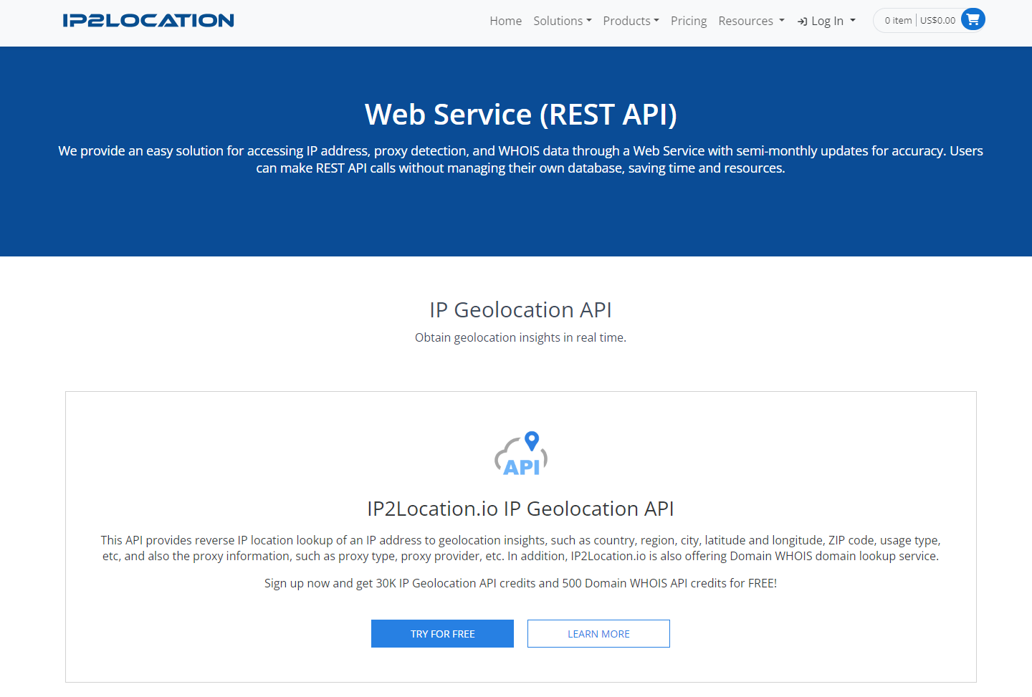Click the US$0.00 cart total

pyautogui.click(x=937, y=20)
